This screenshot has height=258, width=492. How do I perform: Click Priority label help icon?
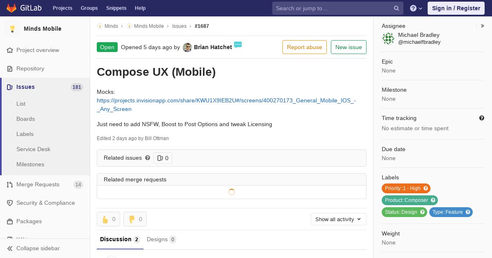[426, 188]
